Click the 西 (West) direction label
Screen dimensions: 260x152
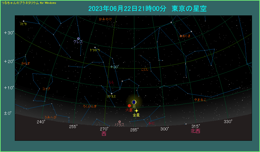[x=104, y=134]
